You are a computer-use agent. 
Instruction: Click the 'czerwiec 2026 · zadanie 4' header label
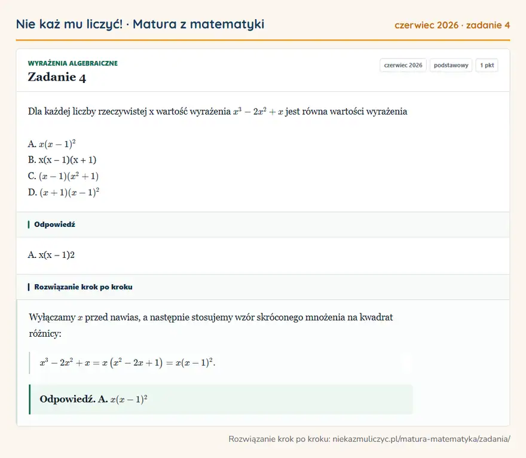[452, 25]
